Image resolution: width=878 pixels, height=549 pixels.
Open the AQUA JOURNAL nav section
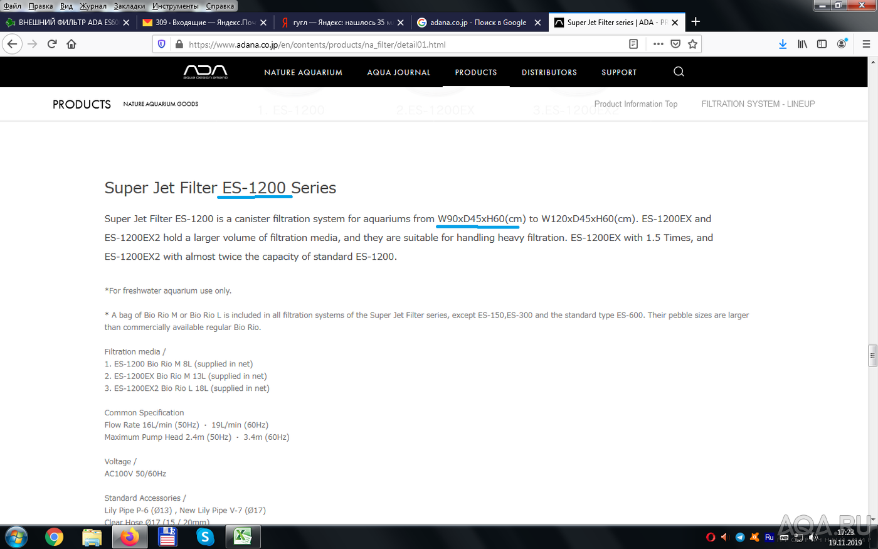click(x=399, y=72)
